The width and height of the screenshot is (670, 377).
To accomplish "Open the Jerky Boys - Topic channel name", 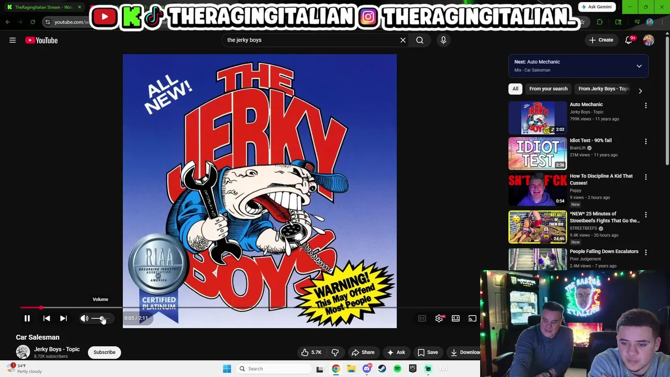I will 57,349.
